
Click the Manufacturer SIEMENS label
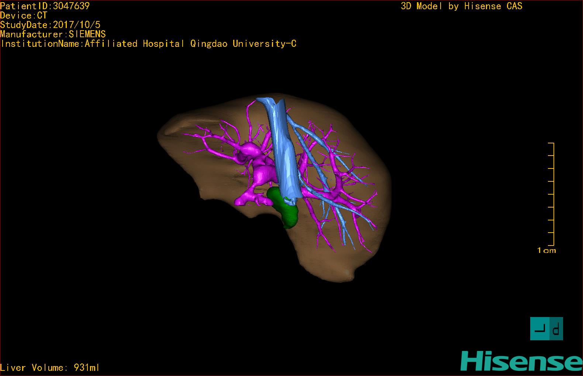pyautogui.click(x=53, y=34)
